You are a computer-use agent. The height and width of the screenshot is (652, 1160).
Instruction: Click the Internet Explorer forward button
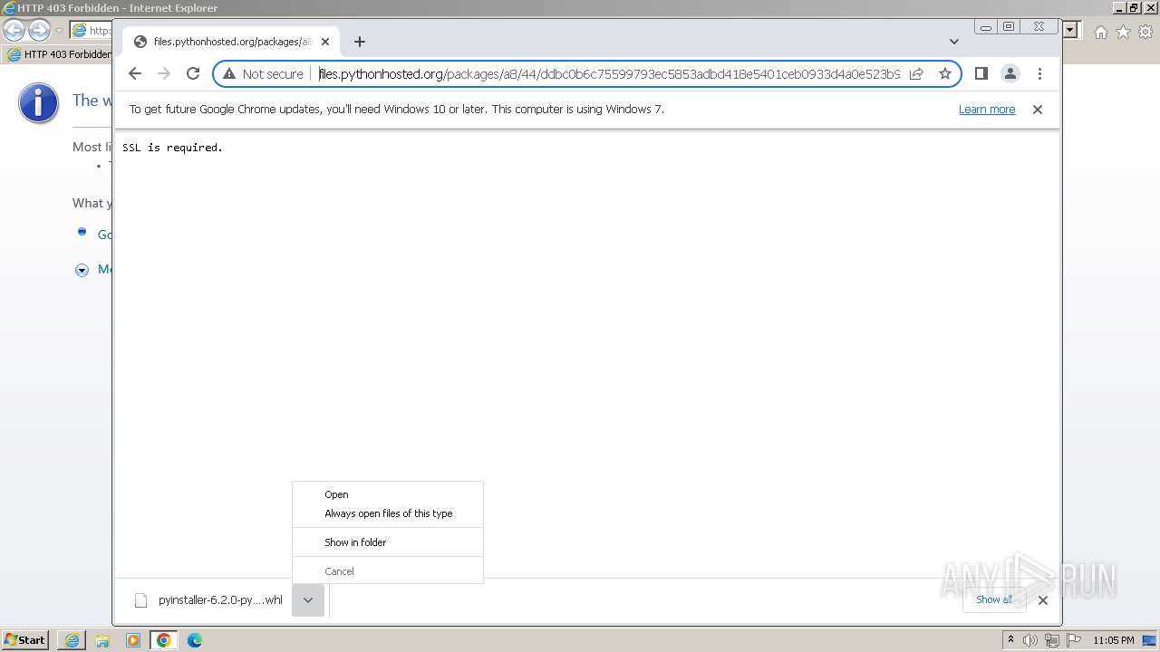(39, 31)
